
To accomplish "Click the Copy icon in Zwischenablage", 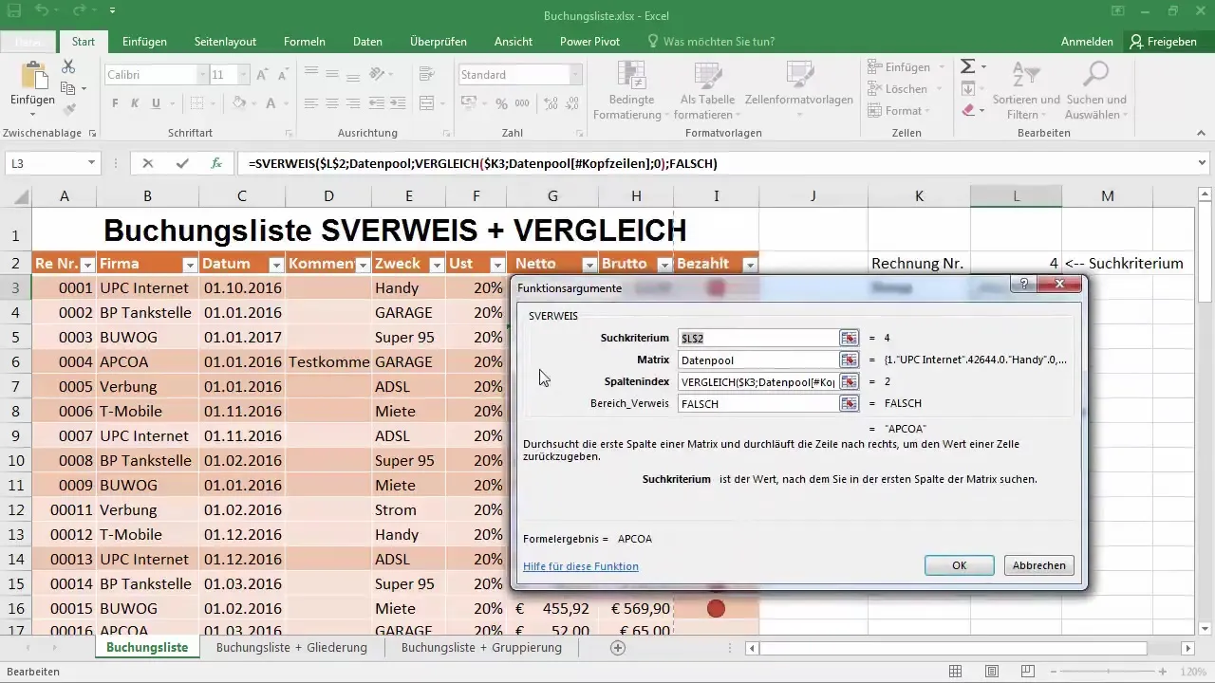I will (68, 88).
